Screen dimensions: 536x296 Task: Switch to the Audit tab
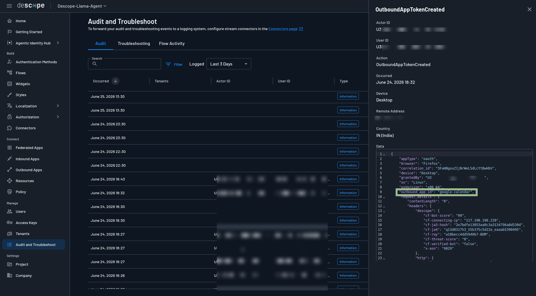100,44
